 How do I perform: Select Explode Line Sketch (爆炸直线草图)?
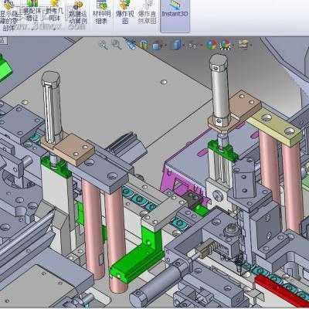click(x=148, y=13)
